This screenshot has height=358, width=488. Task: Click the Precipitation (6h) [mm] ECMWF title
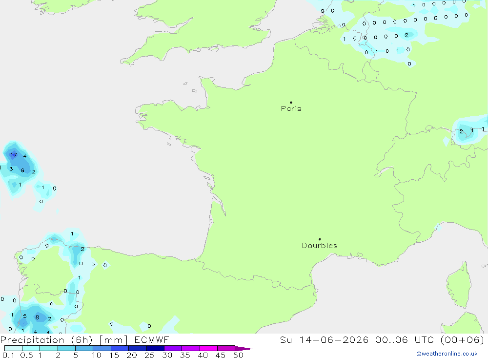pos(84,339)
